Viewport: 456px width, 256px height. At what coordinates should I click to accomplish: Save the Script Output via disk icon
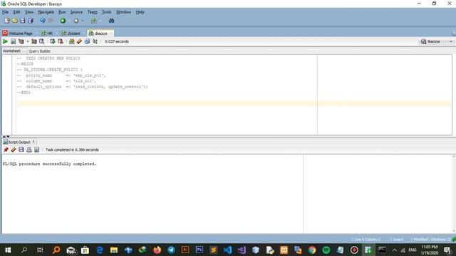[21, 150]
